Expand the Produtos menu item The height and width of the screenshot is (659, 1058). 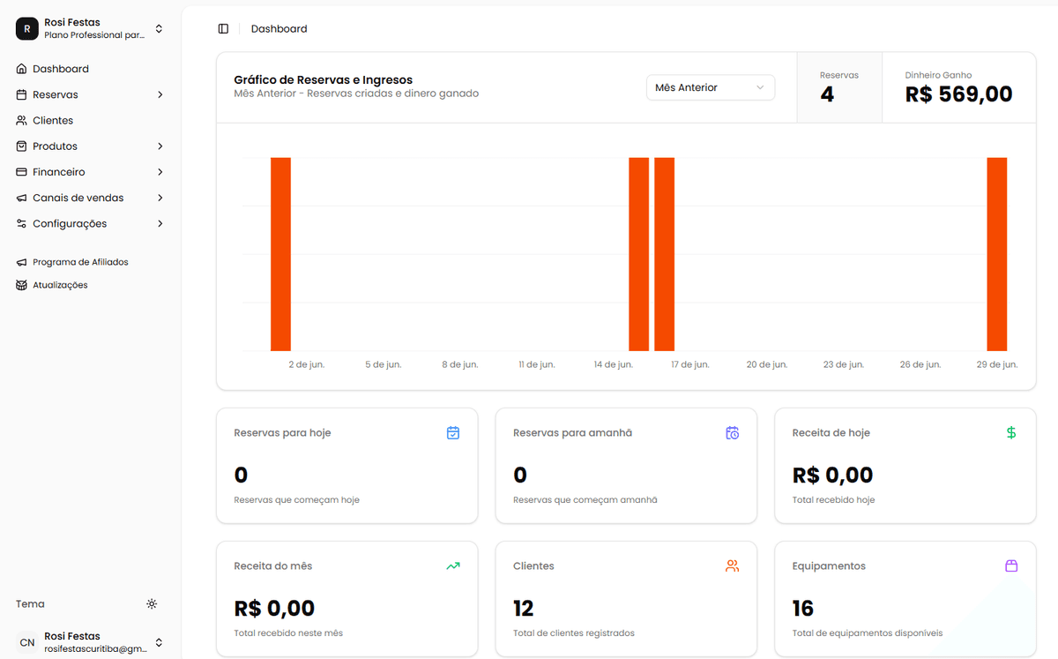point(56,146)
